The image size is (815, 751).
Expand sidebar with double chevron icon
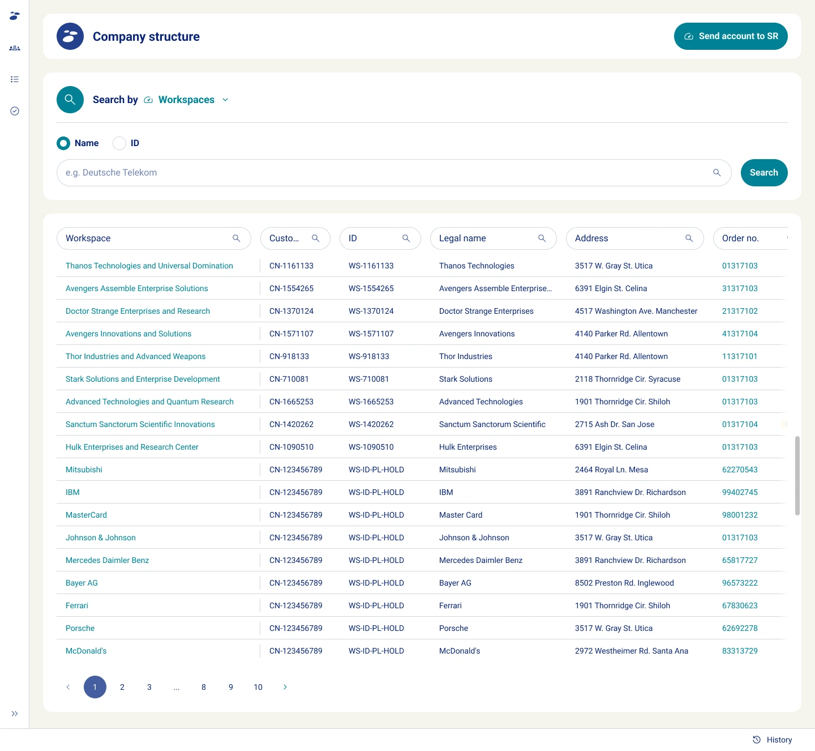coord(15,714)
